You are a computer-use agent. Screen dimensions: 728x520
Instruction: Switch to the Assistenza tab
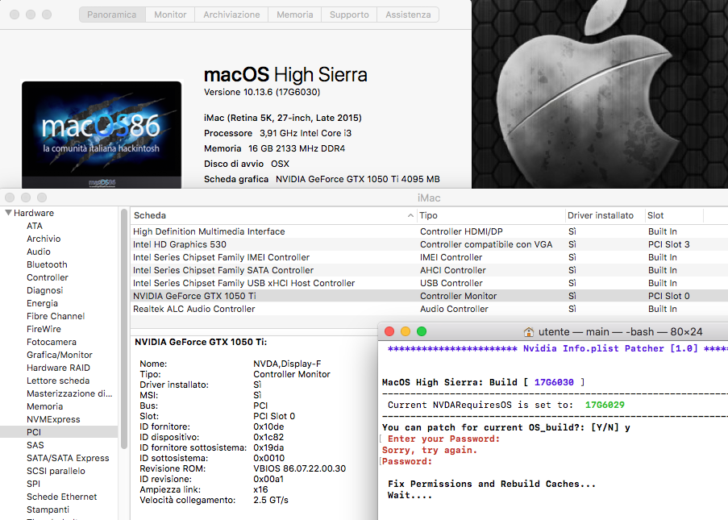(x=408, y=15)
